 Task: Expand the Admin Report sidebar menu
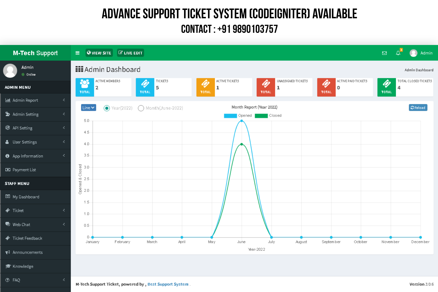click(x=35, y=100)
